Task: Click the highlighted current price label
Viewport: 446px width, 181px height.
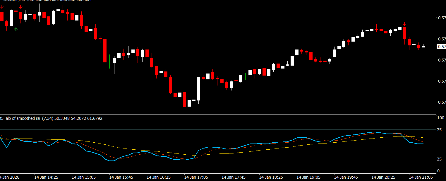Action: [x=441, y=47]
